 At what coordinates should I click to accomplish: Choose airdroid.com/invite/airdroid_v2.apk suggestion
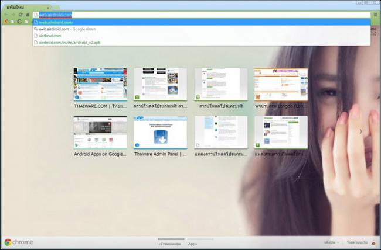point(202,43)
